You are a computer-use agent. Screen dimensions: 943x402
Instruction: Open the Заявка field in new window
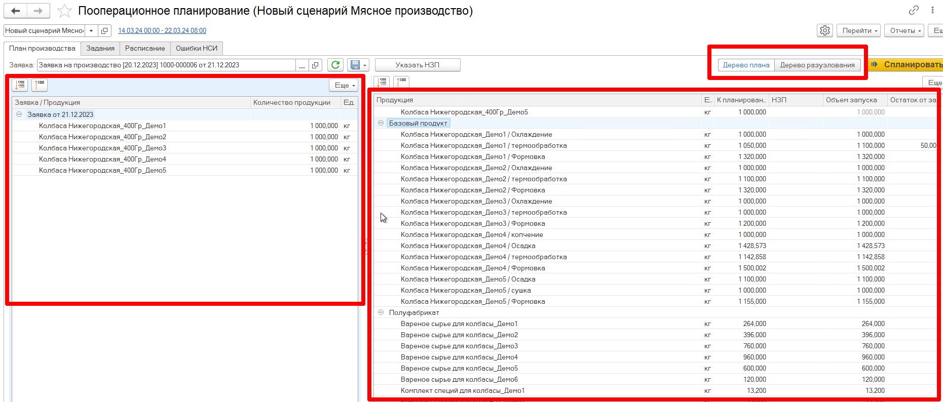tap(315, 65)
